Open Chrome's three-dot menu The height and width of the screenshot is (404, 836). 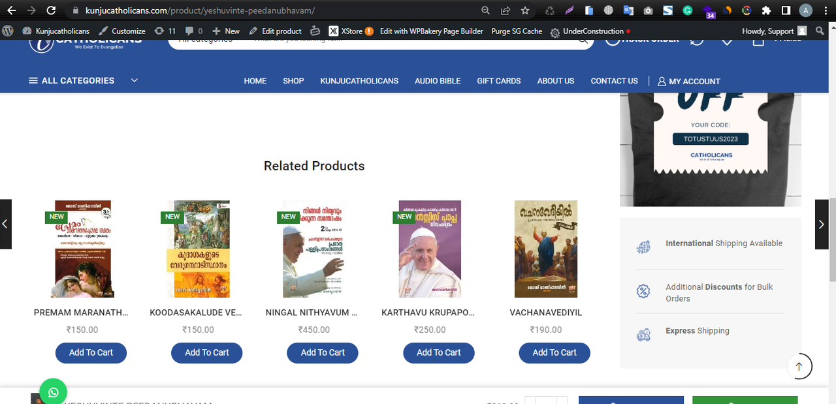coord(825,10)
